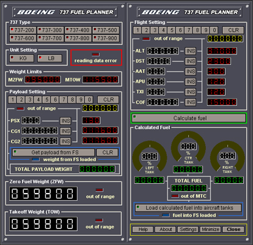Viewport: 253px width, 245px height.
Task: Select the 737-300 aircraft type
Action: point(51,30)
